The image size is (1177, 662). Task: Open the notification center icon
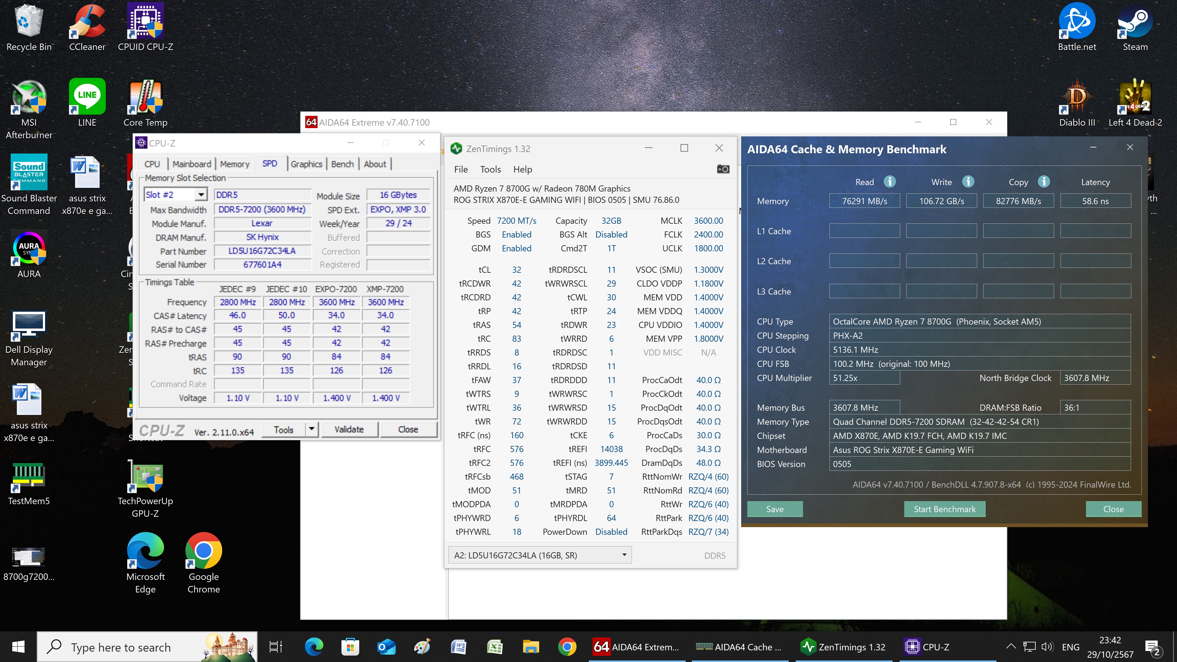1153,647
